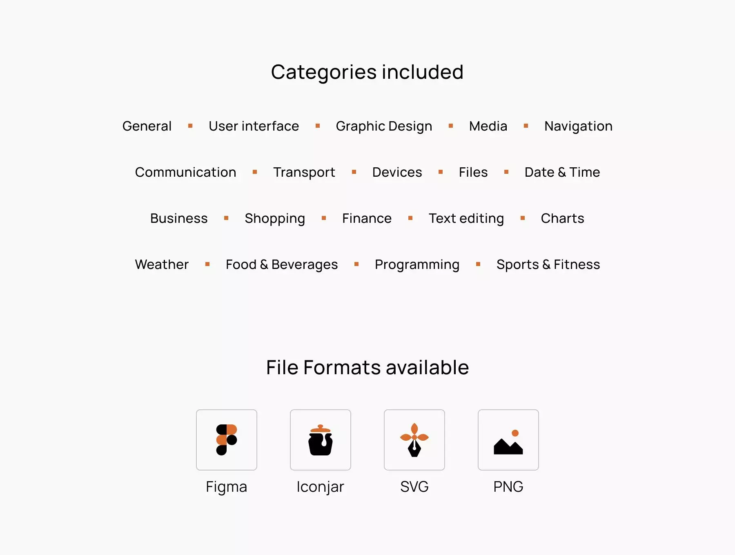Open the Shopping category
Image resolution: width=735 pixels, height=555 pixels.
(275, 219)
